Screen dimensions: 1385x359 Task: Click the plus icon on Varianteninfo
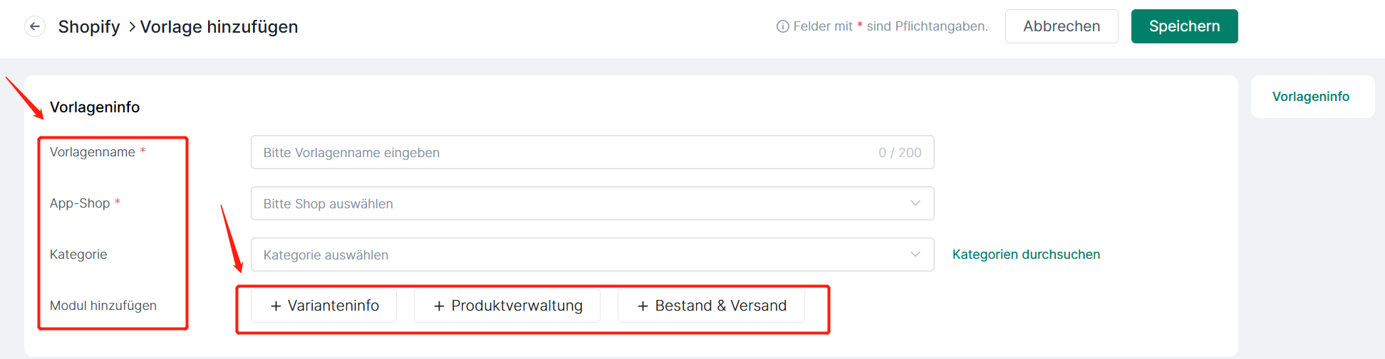pyautogui.click(x=276, y=306)
